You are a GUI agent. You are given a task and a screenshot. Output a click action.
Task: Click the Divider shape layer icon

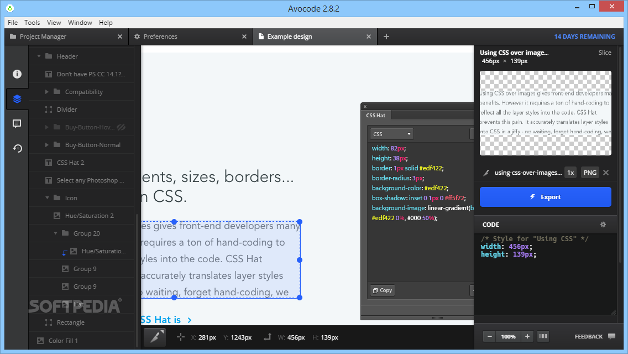click(x=49, y=110)
